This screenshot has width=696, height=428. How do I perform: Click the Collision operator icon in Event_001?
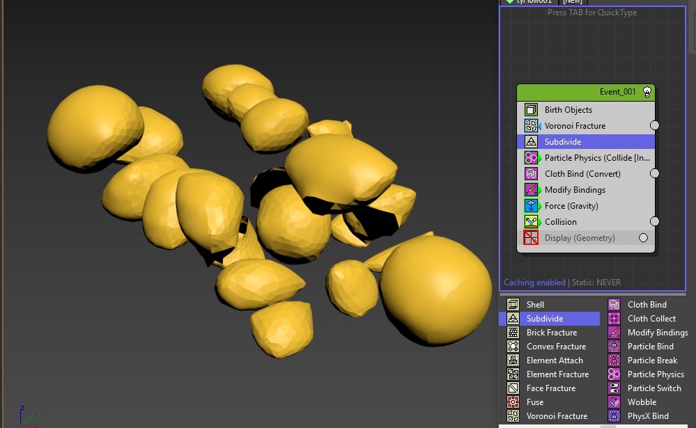click(531, 222)
